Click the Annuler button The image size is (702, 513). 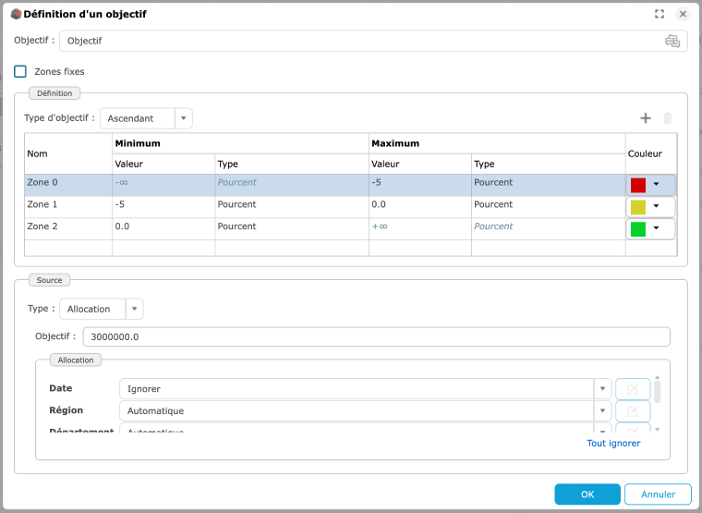point(658,495)
